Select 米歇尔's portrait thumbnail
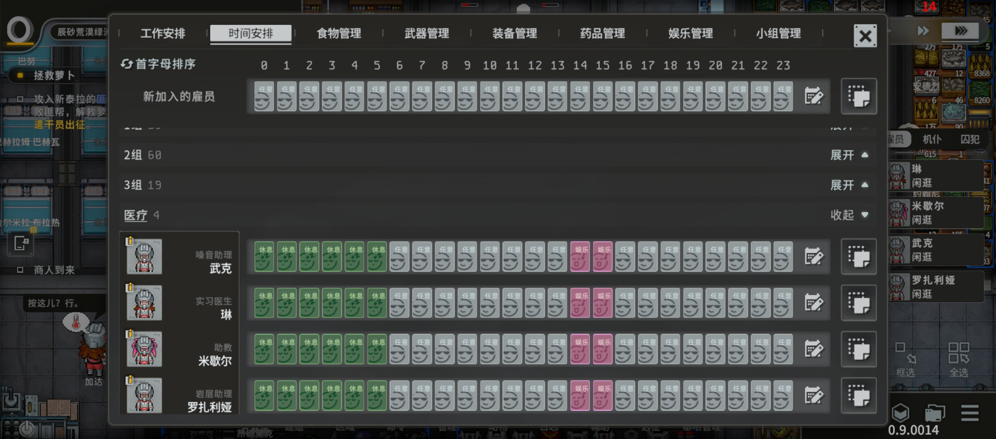996x439 pixels. click(144, 349)
